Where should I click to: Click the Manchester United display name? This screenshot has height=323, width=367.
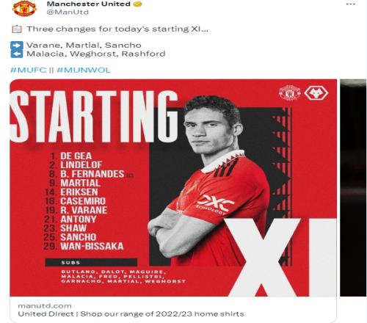pos(89,4)
